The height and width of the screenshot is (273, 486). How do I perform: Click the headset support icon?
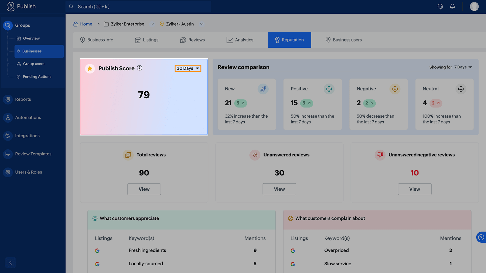pos(440,6)
